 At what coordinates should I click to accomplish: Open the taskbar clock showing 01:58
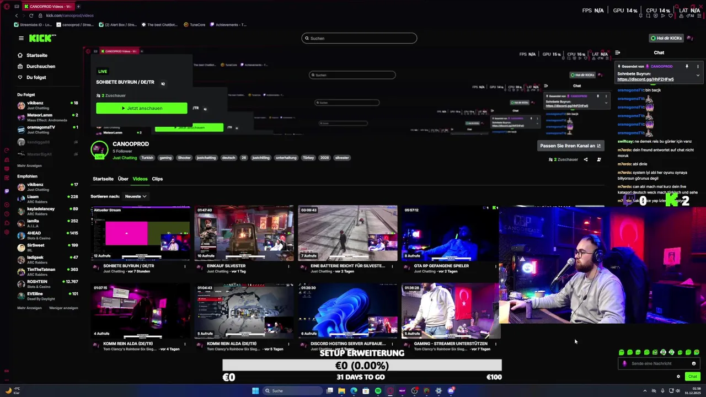click(x=693, y=390)
